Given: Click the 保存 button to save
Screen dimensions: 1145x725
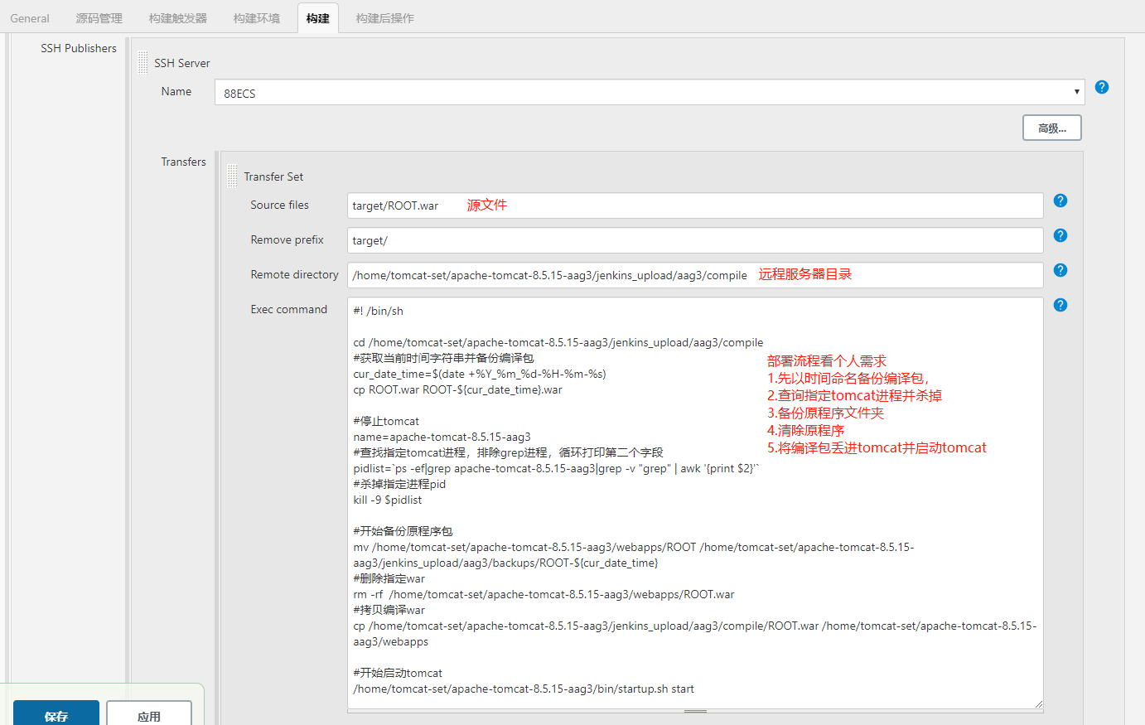Looking at the screenshot, I should [x=56, y=713].
